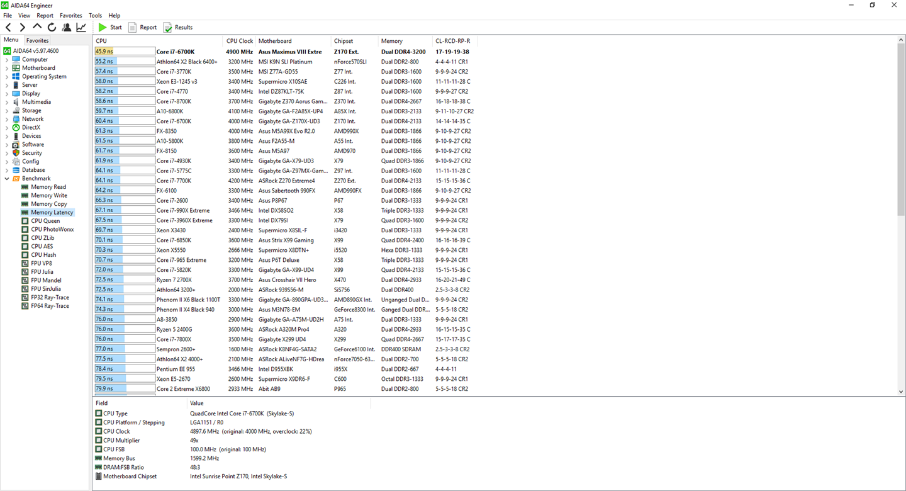Screen dimensions: 906x491
Task: Click the Report toolbar button
Action: 143,27
